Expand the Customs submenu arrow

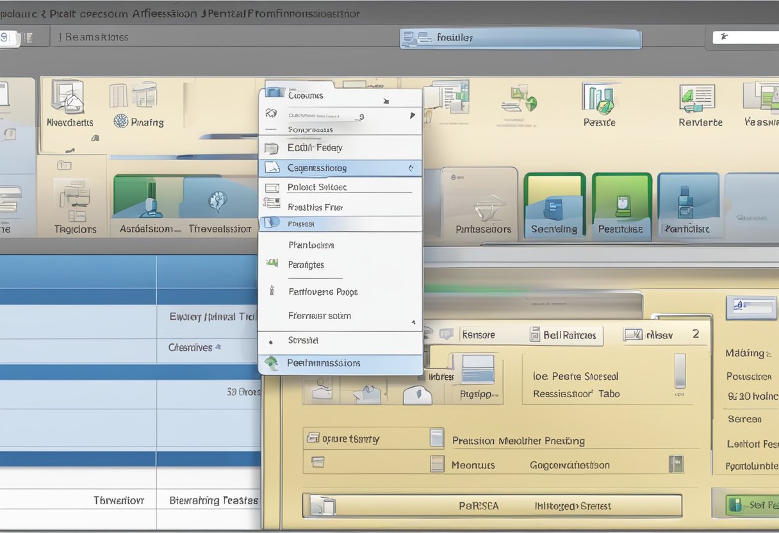386,99
